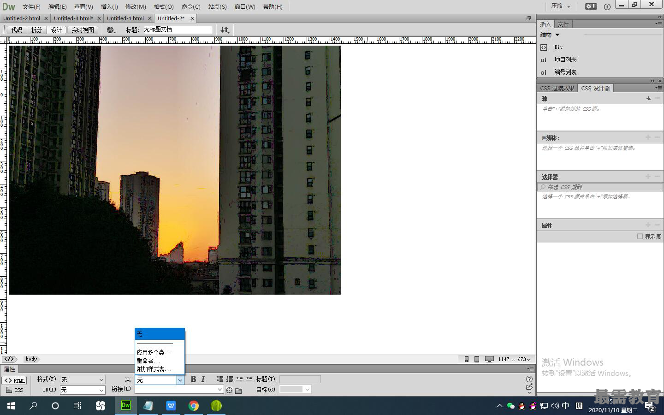Screen dimensions: 664x415
Task: Choose 附加样式表 from class list
Action: [154, 369]
